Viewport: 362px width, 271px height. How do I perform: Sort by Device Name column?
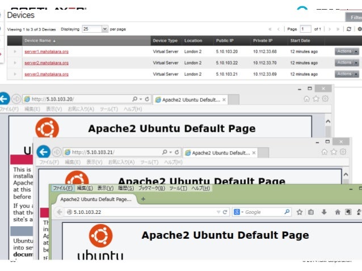point(86,41)
